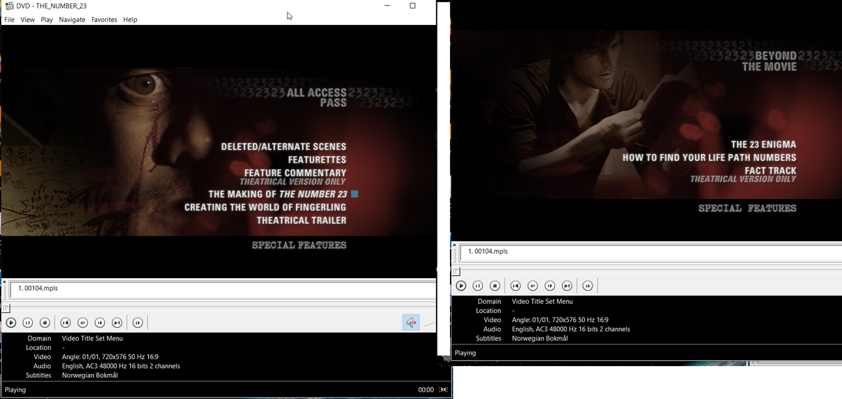Select The 23 Enigma in the DVD menu
Screen dimensions: 842x399
click(764, 145)
